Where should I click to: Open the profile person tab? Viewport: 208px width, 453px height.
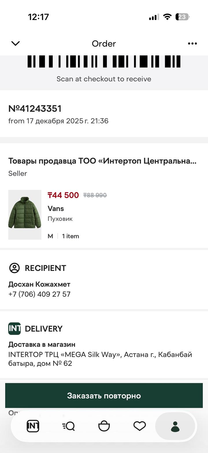(175, 426)
